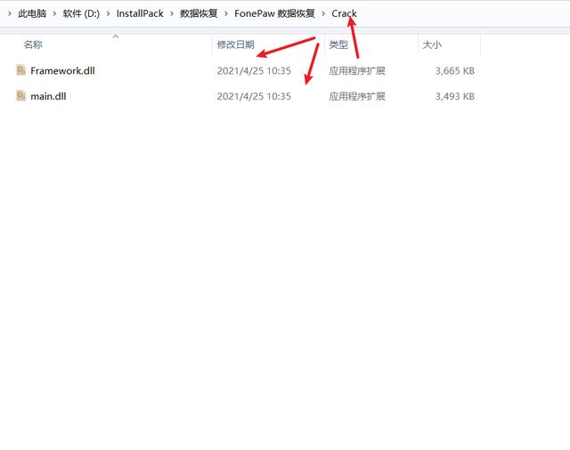Expand chevron between 此电脑 and 软件 (D:)
Image resolution: width=570 pixels, height=450 pixels.
[54, 13]
